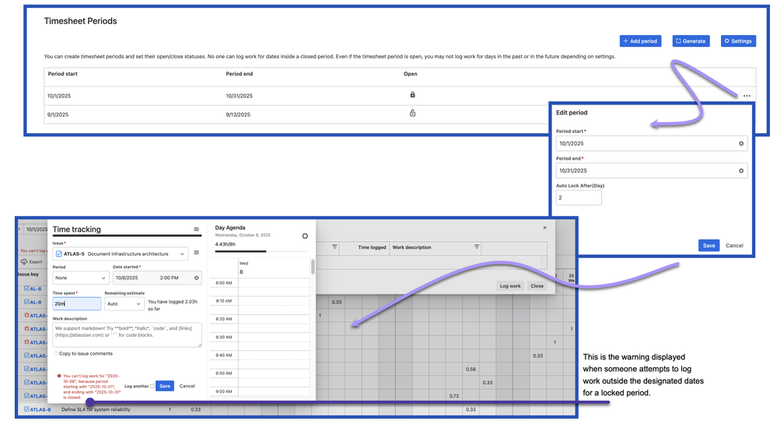Click the 0.73 timesheet cell
Viewport: 777px width, 424px height.
tap(454, 396)
